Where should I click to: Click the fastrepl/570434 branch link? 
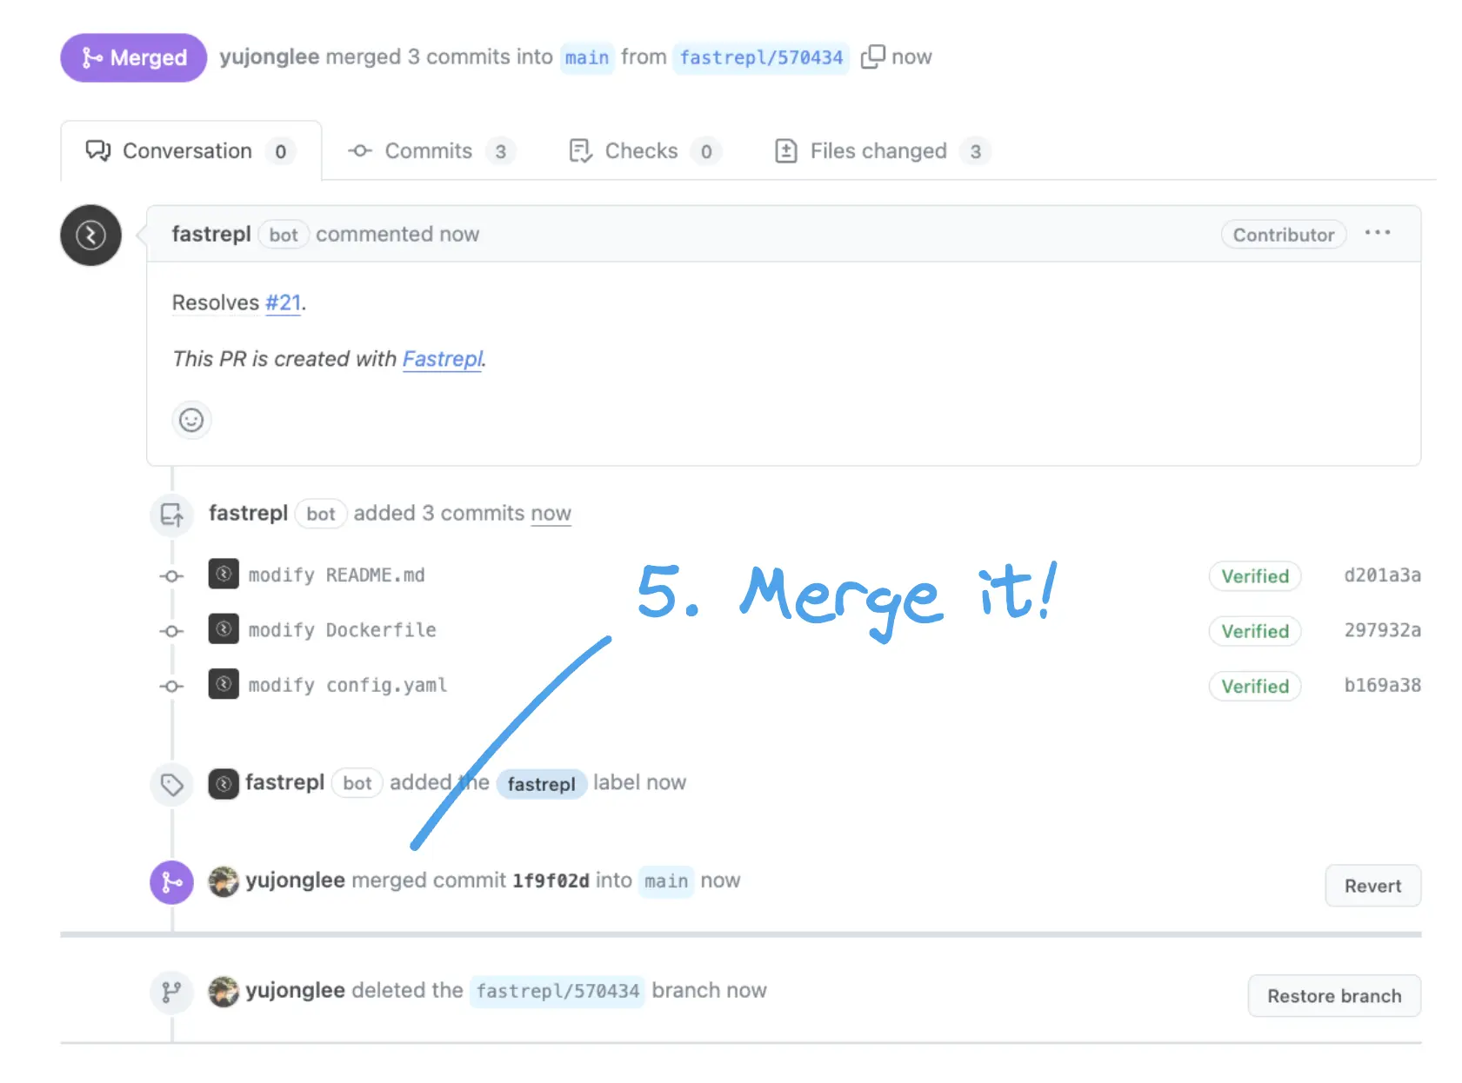tap(761, 57)
